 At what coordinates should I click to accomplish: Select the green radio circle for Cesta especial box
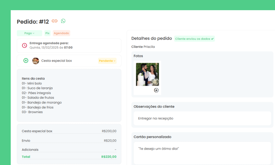[26, 61]
